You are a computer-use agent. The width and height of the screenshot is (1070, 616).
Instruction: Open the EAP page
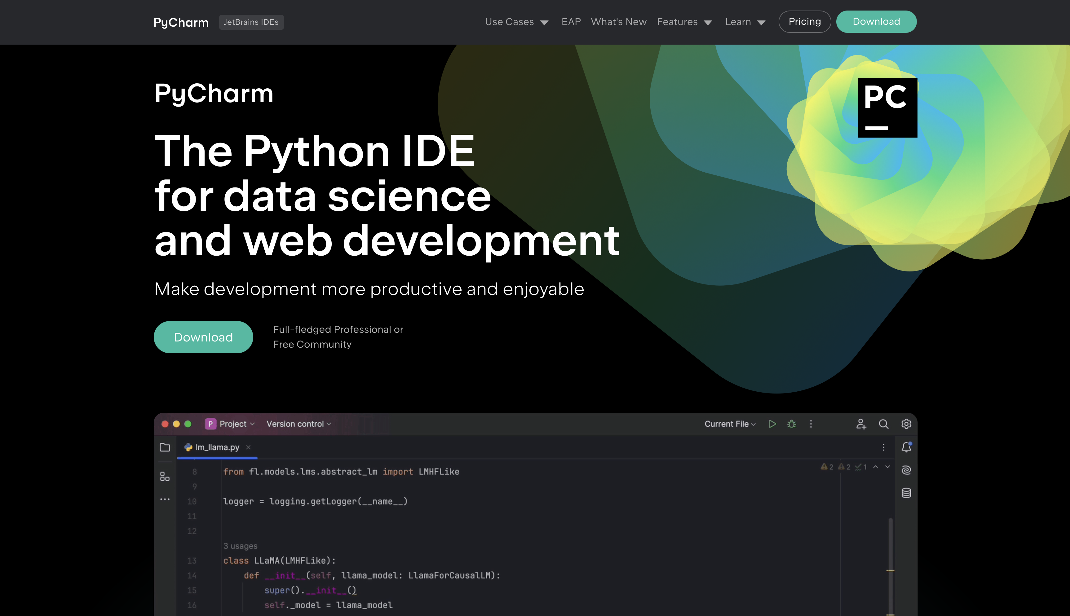click(x=571, y=22)
